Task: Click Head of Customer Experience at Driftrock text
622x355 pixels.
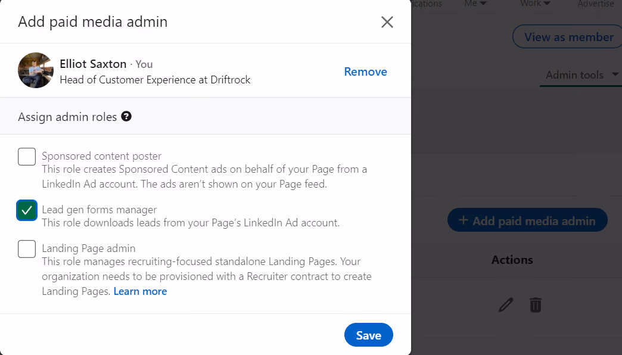Action: [155, 80]
